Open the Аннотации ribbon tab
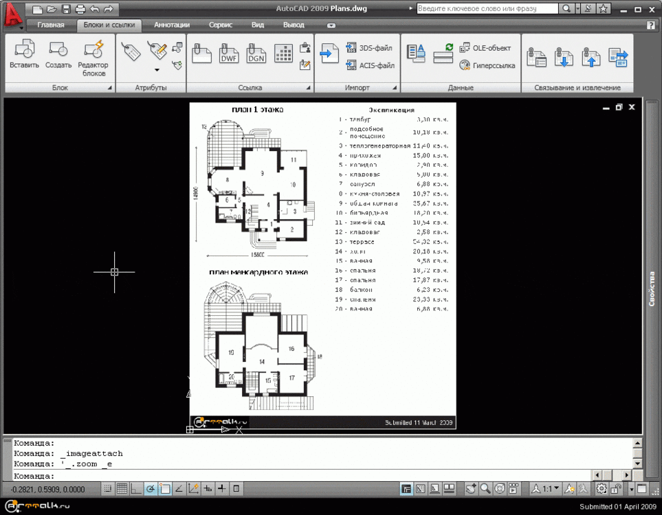Viewport: 662px width, 515px height. point(172,25)
